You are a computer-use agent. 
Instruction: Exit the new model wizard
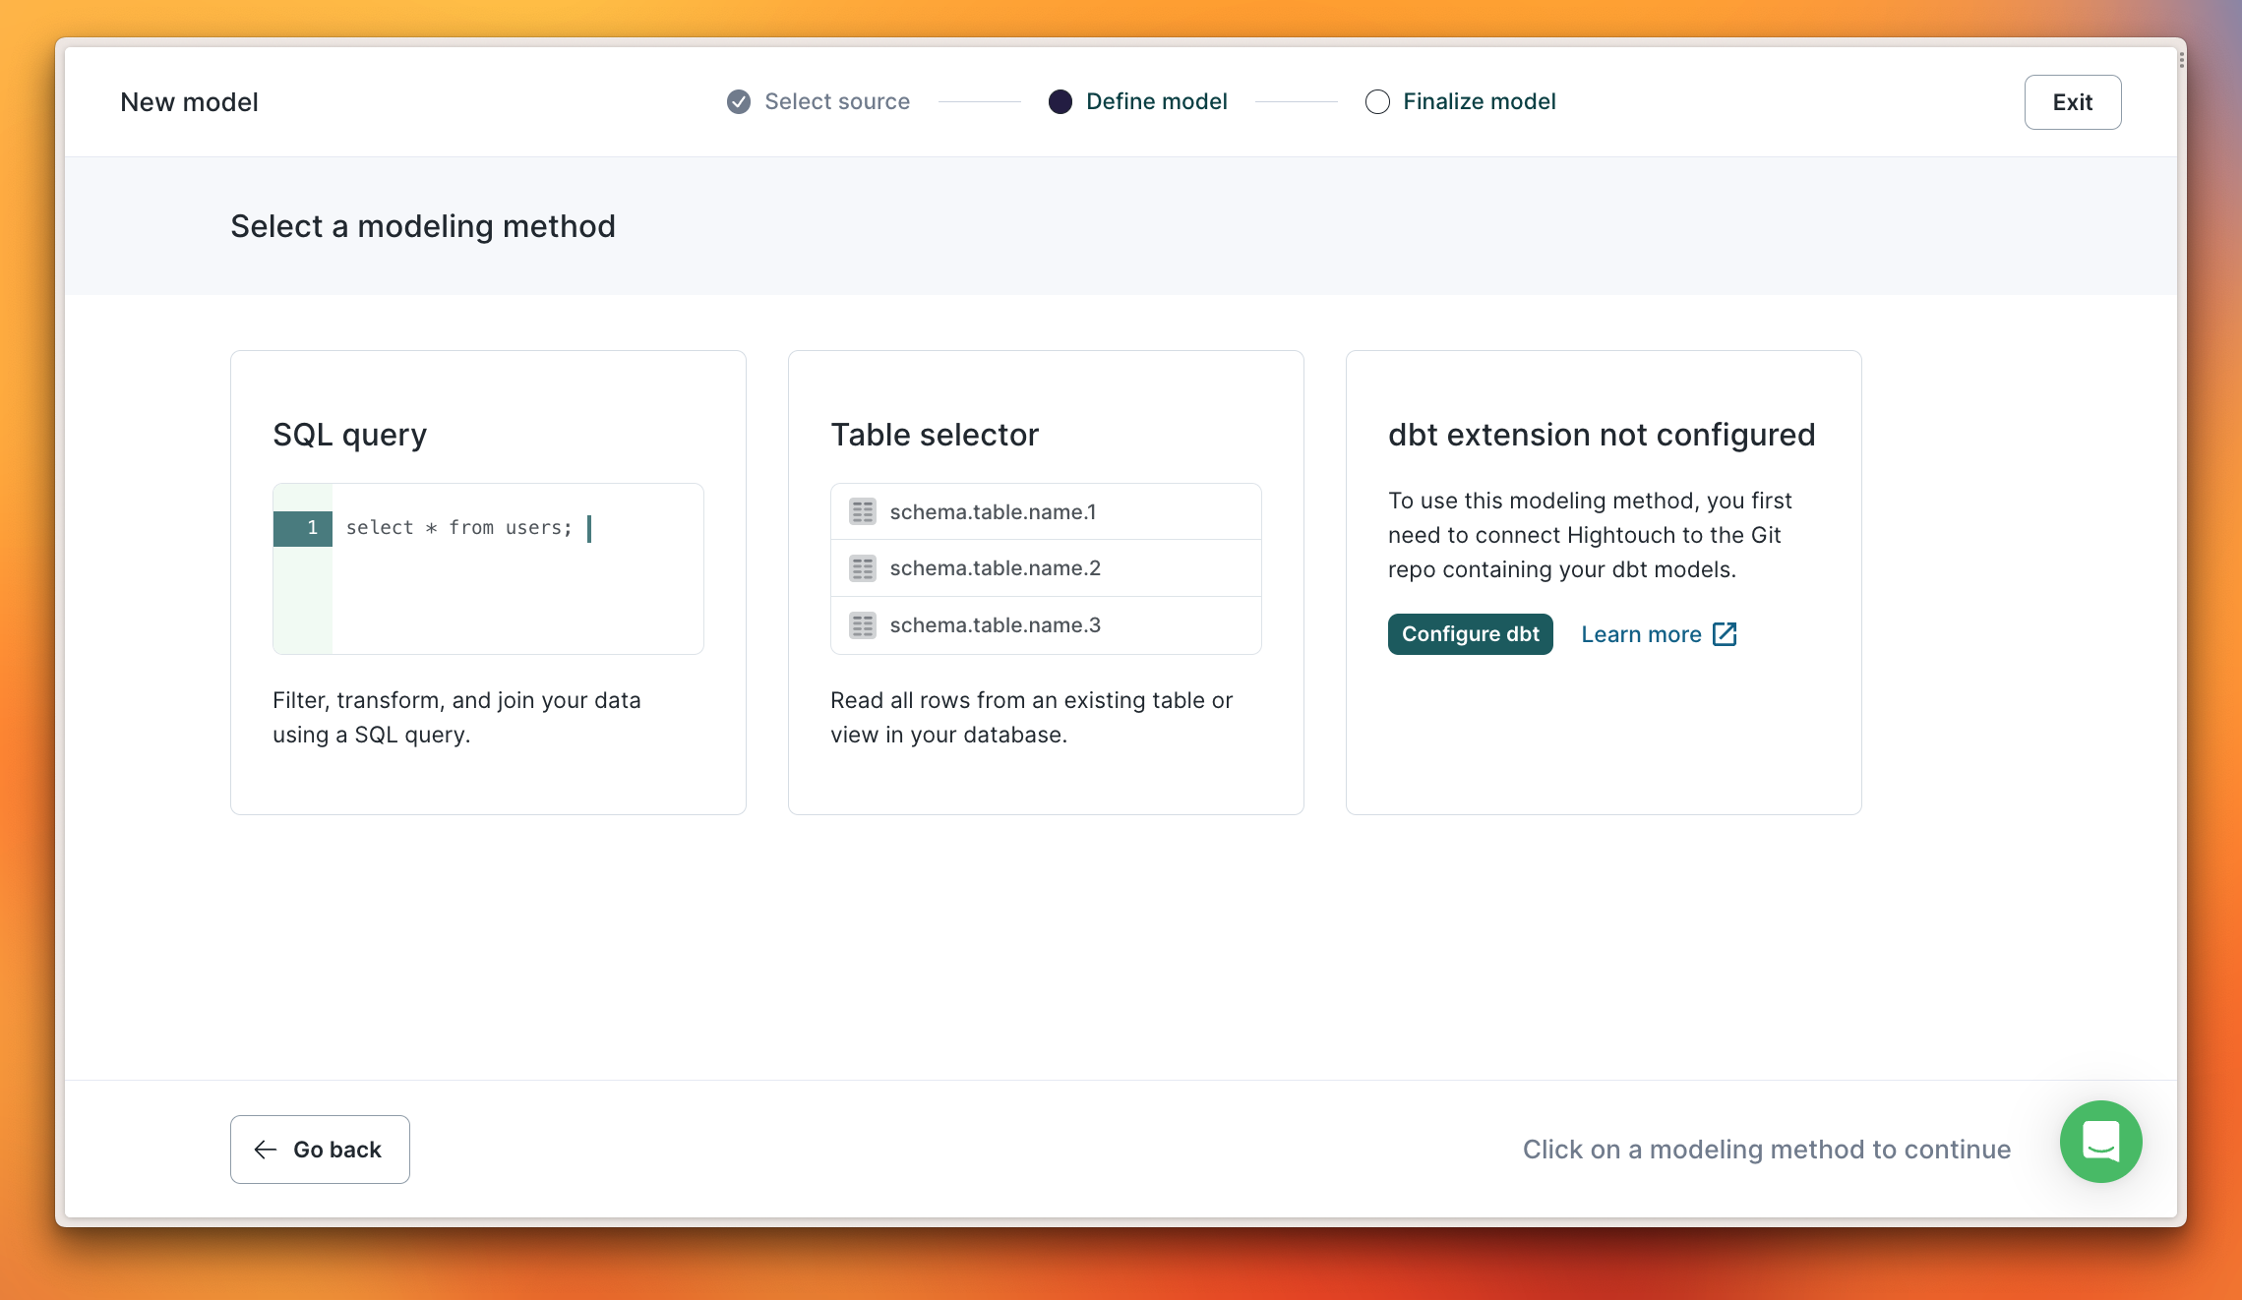coord(2072,102)
